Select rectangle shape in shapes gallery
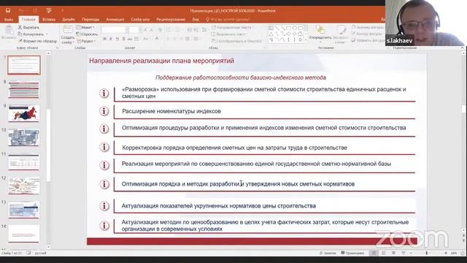 (289, 28)
